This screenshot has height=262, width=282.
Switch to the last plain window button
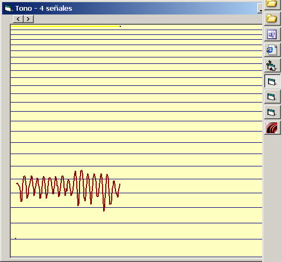point(272,112)
